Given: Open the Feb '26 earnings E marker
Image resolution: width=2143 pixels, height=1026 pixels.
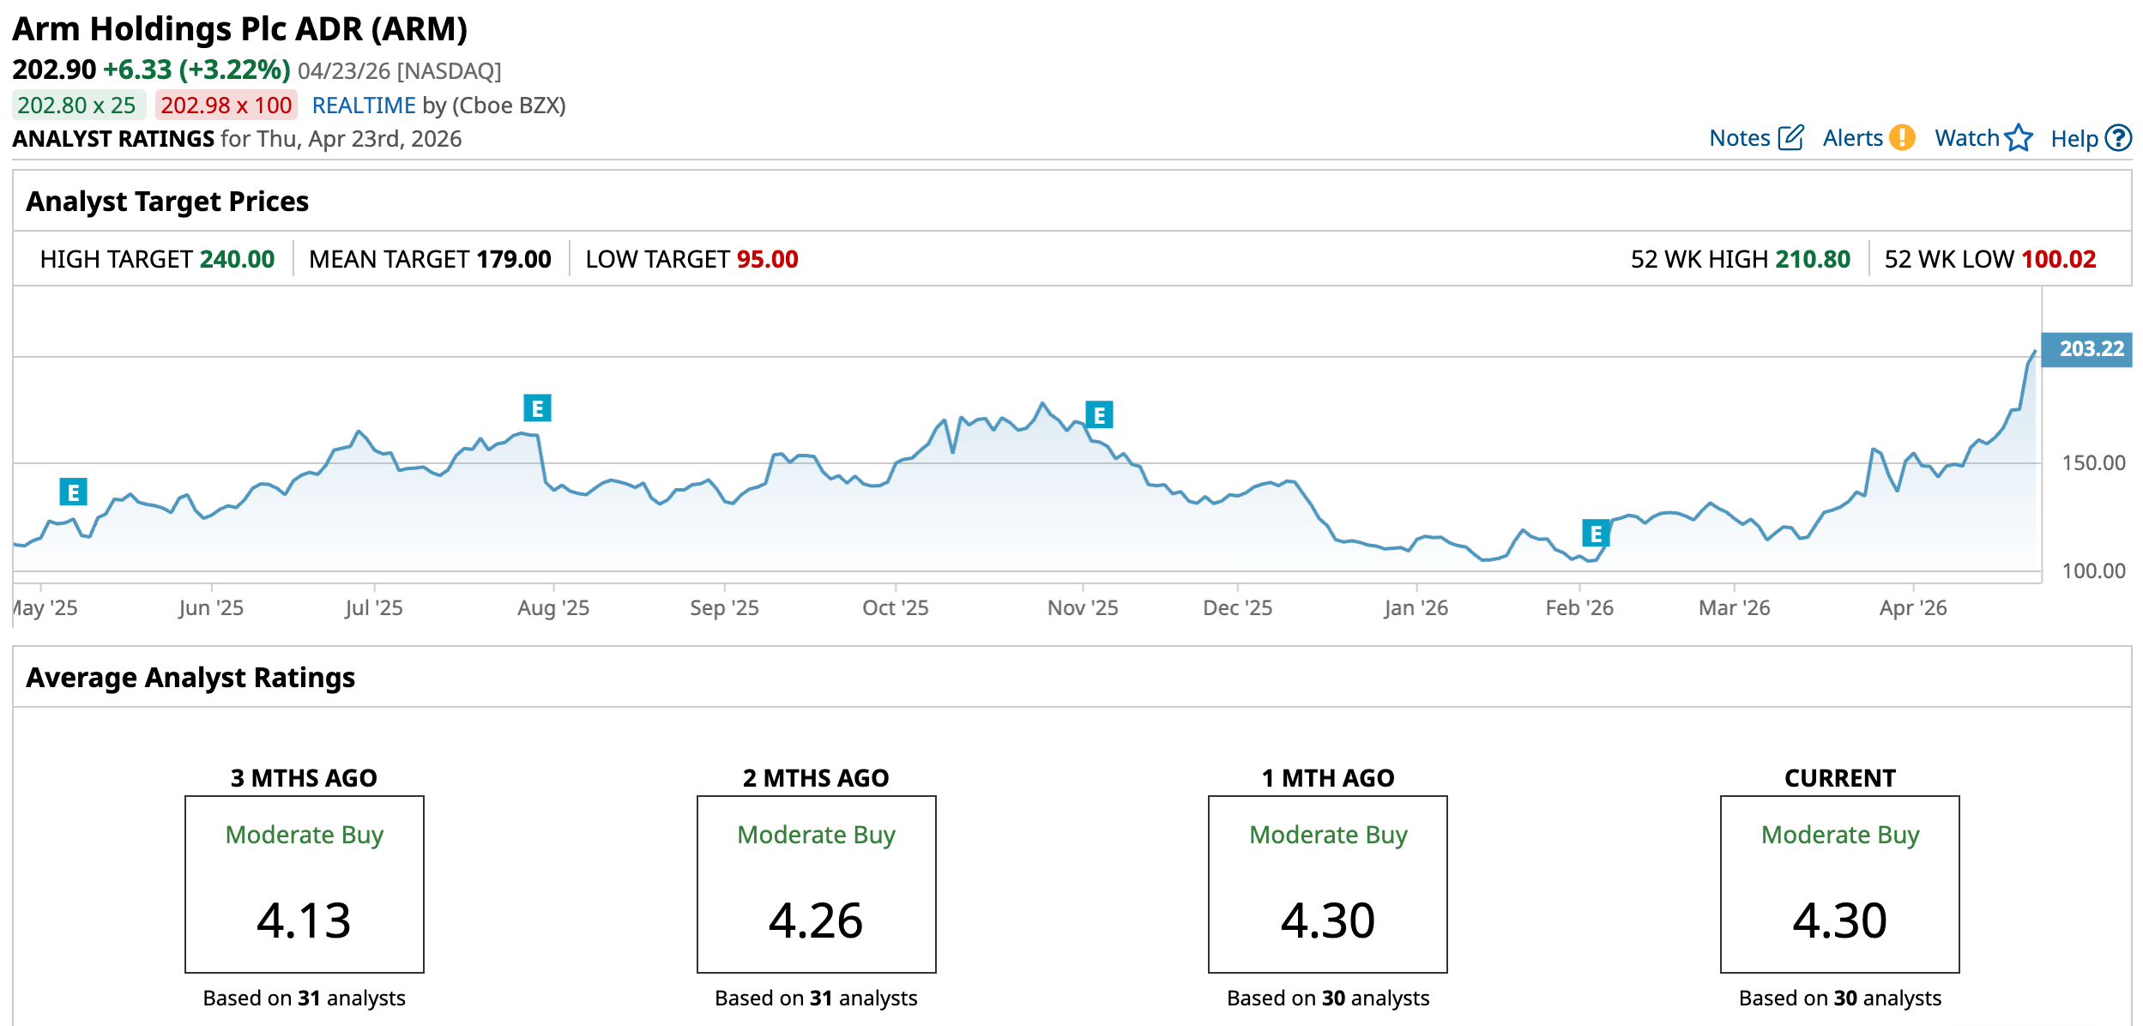Looking at the screenshot, I should pos(1596,534).
